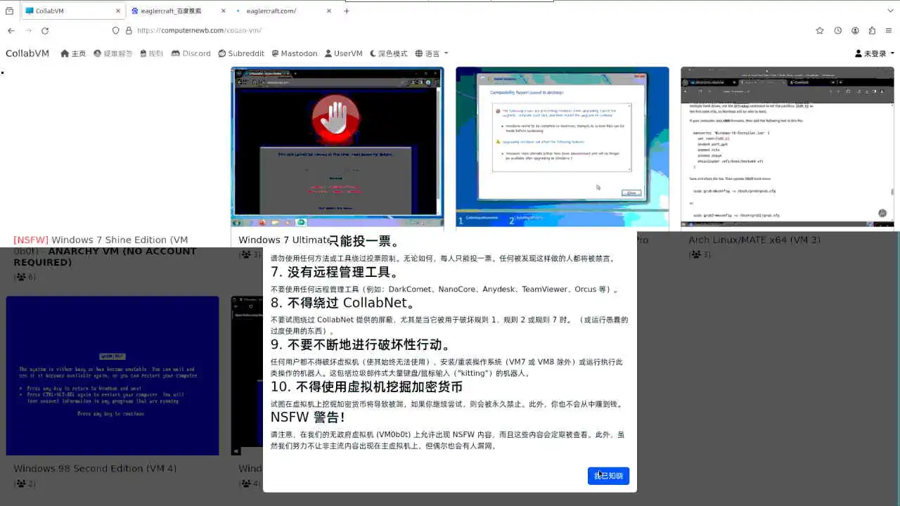
Task: Go to 主页 home page
Action: (x=73, y=53)
